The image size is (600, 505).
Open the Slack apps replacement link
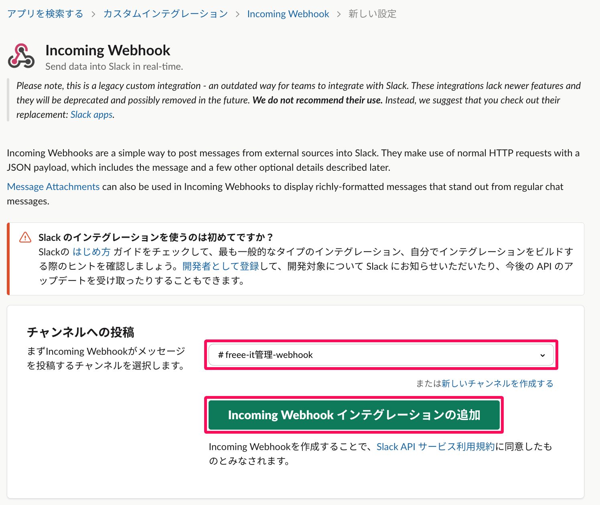(x=91, y=115)
